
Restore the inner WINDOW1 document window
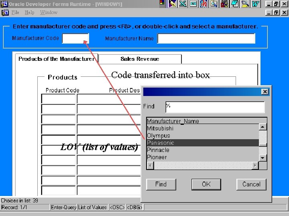276,12
